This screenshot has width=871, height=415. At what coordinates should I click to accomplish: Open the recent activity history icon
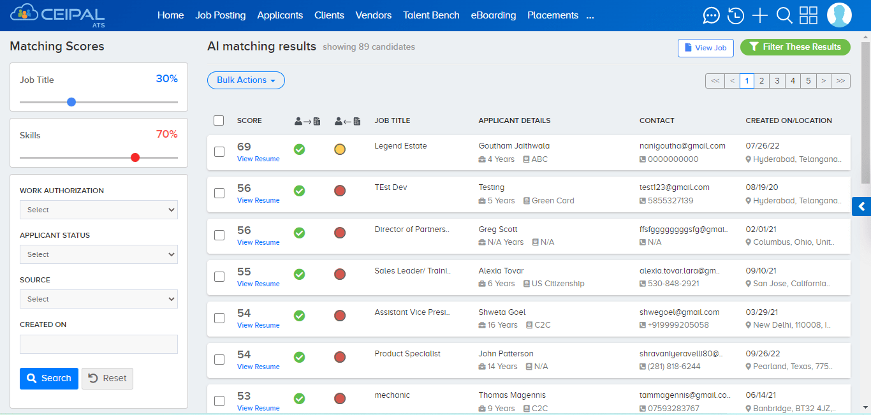coord(735,15)
